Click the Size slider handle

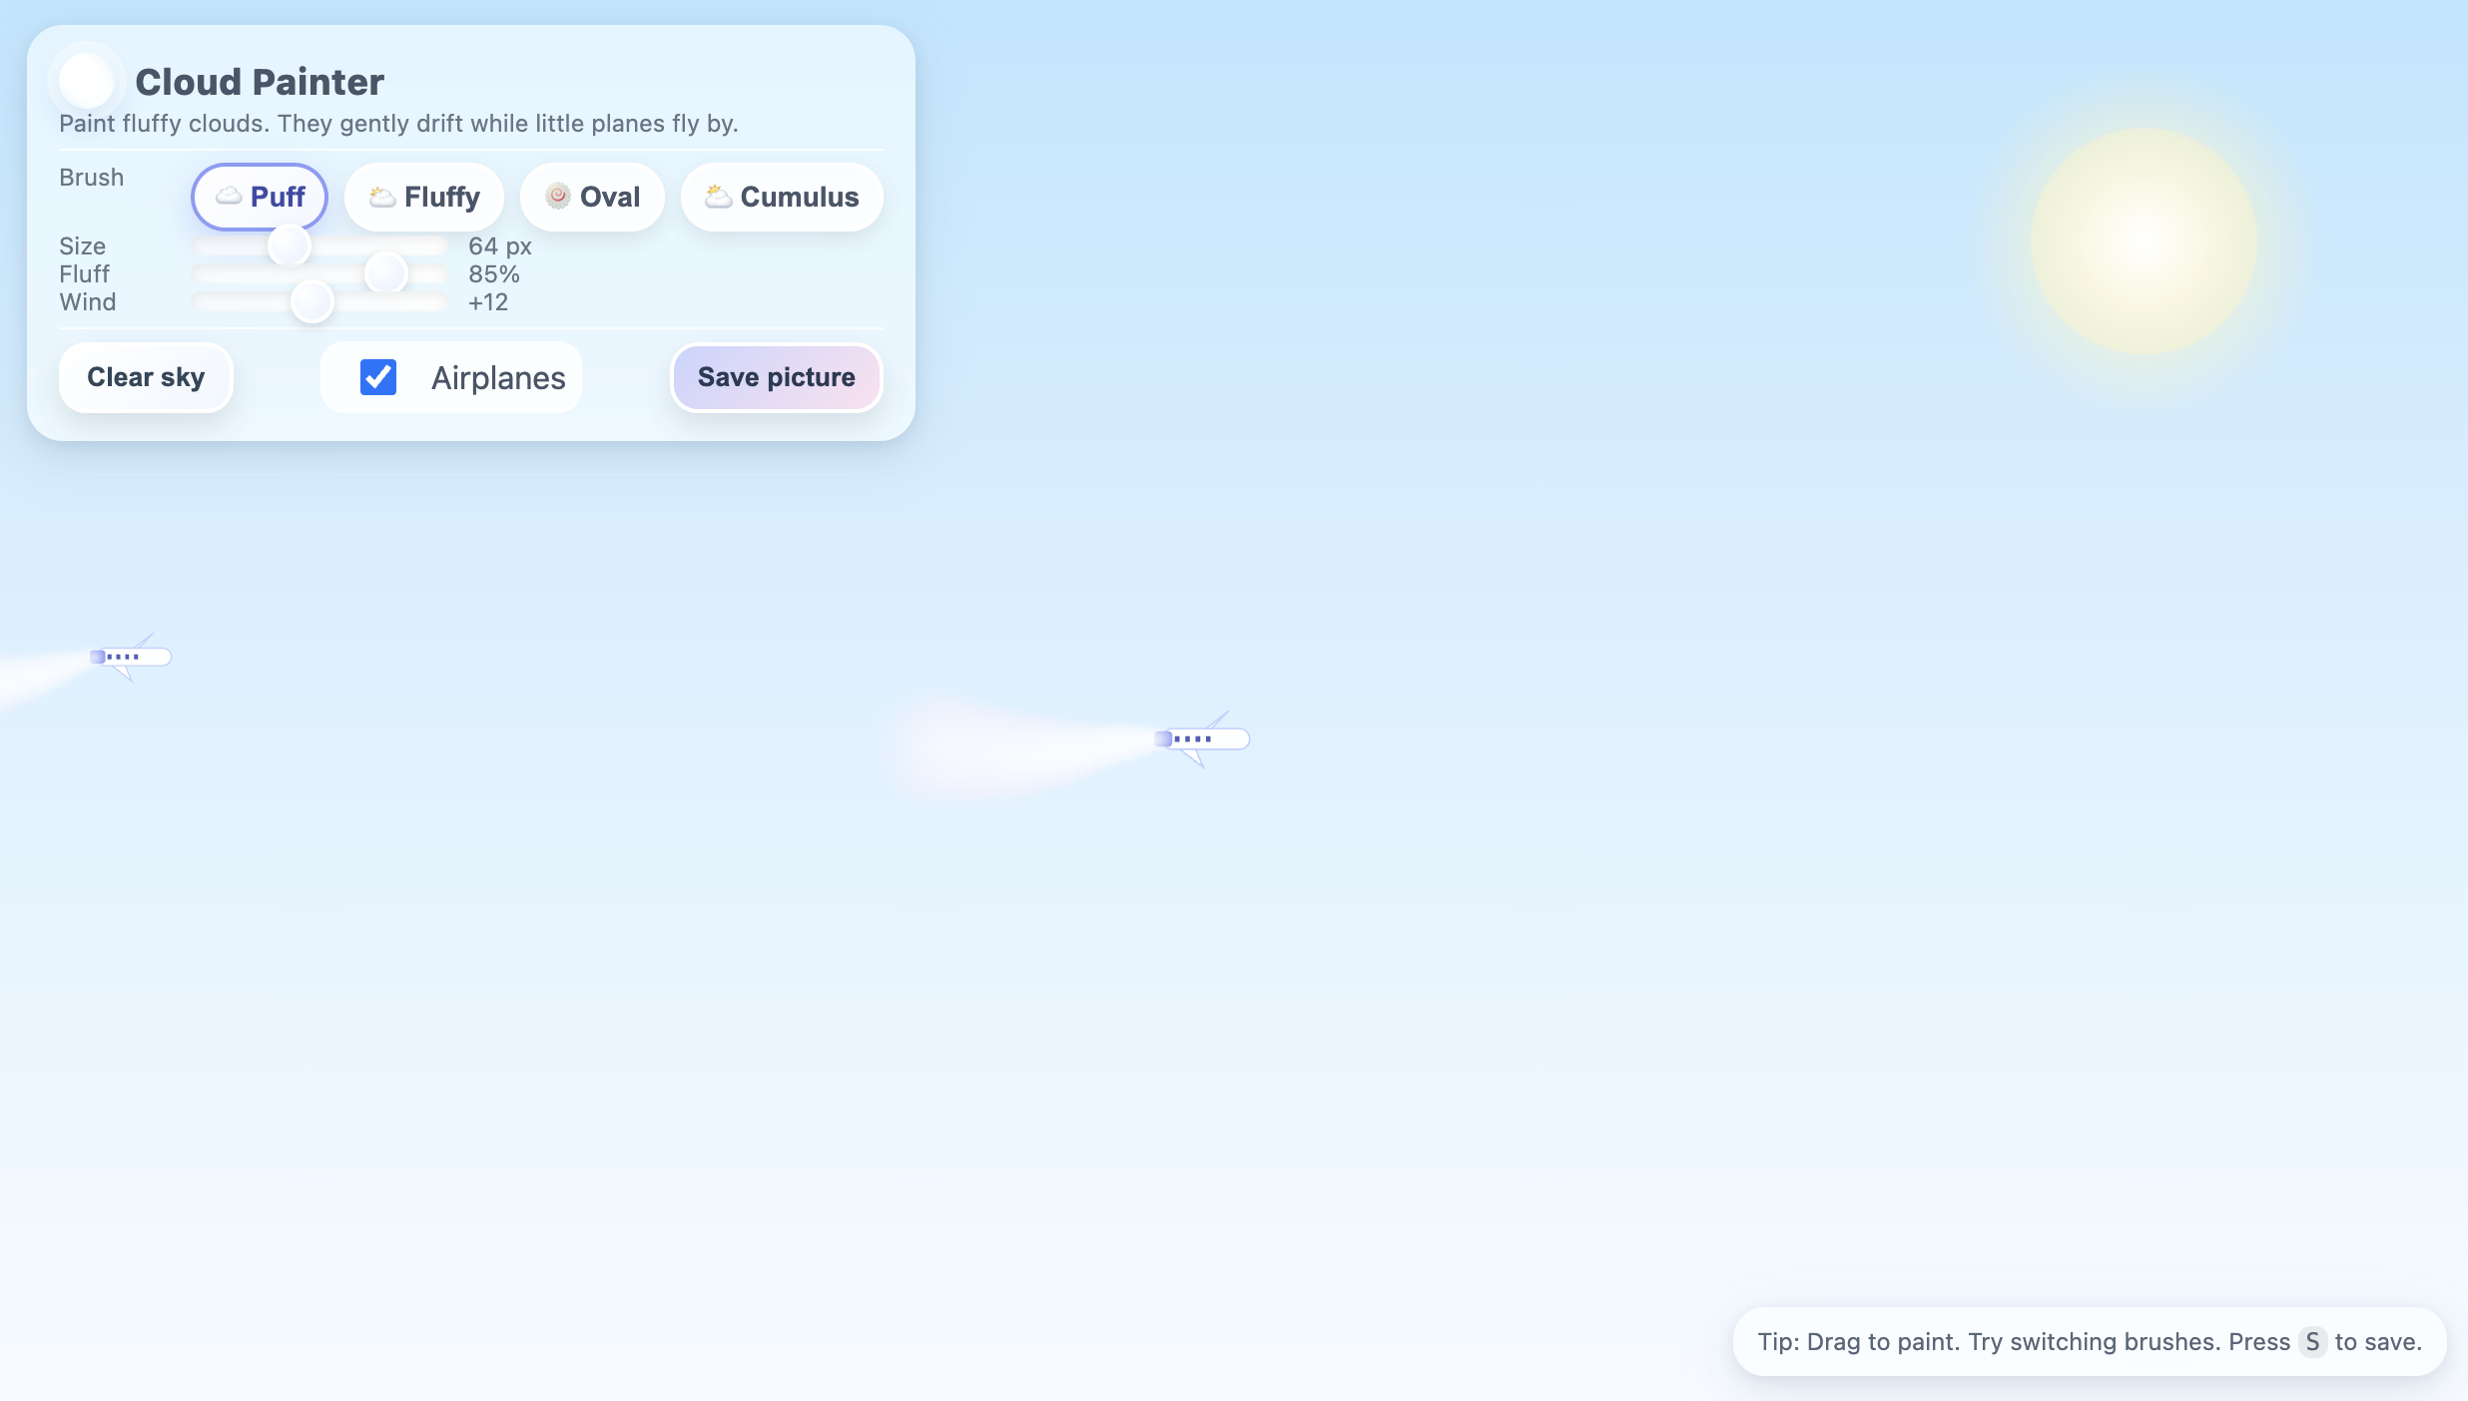click(x=290, y=245)
